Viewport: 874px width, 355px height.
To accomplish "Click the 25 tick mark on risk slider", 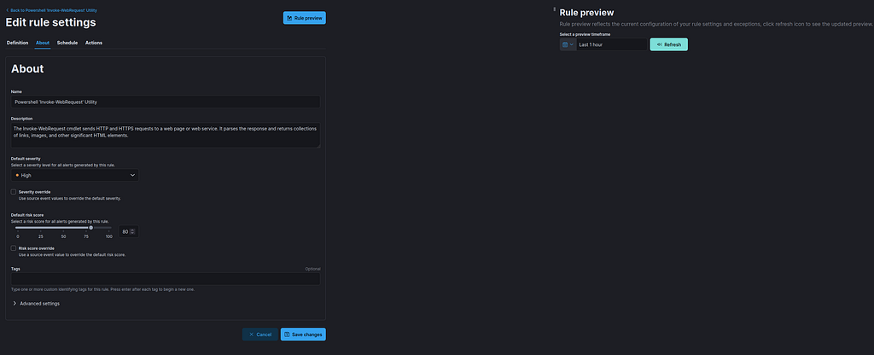I will click(41, 236).
